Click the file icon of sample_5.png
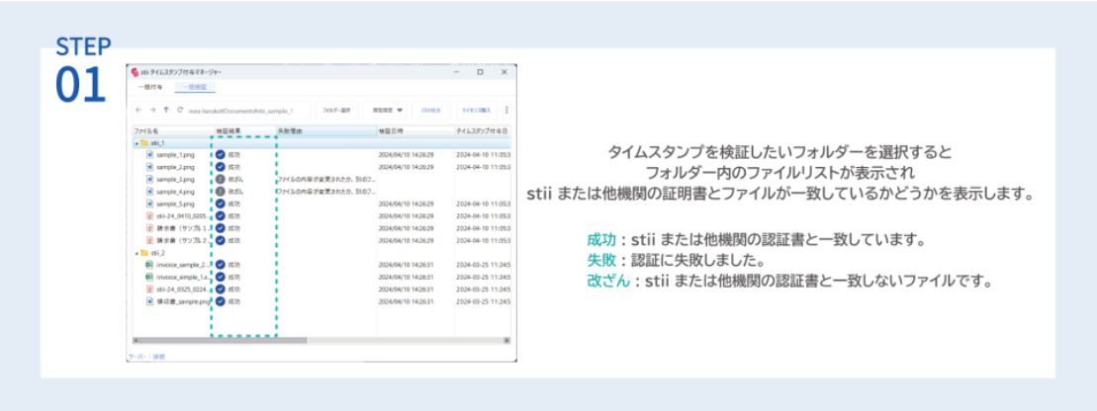Viewport: 1097px width, 411px height. tap(149, 204)
